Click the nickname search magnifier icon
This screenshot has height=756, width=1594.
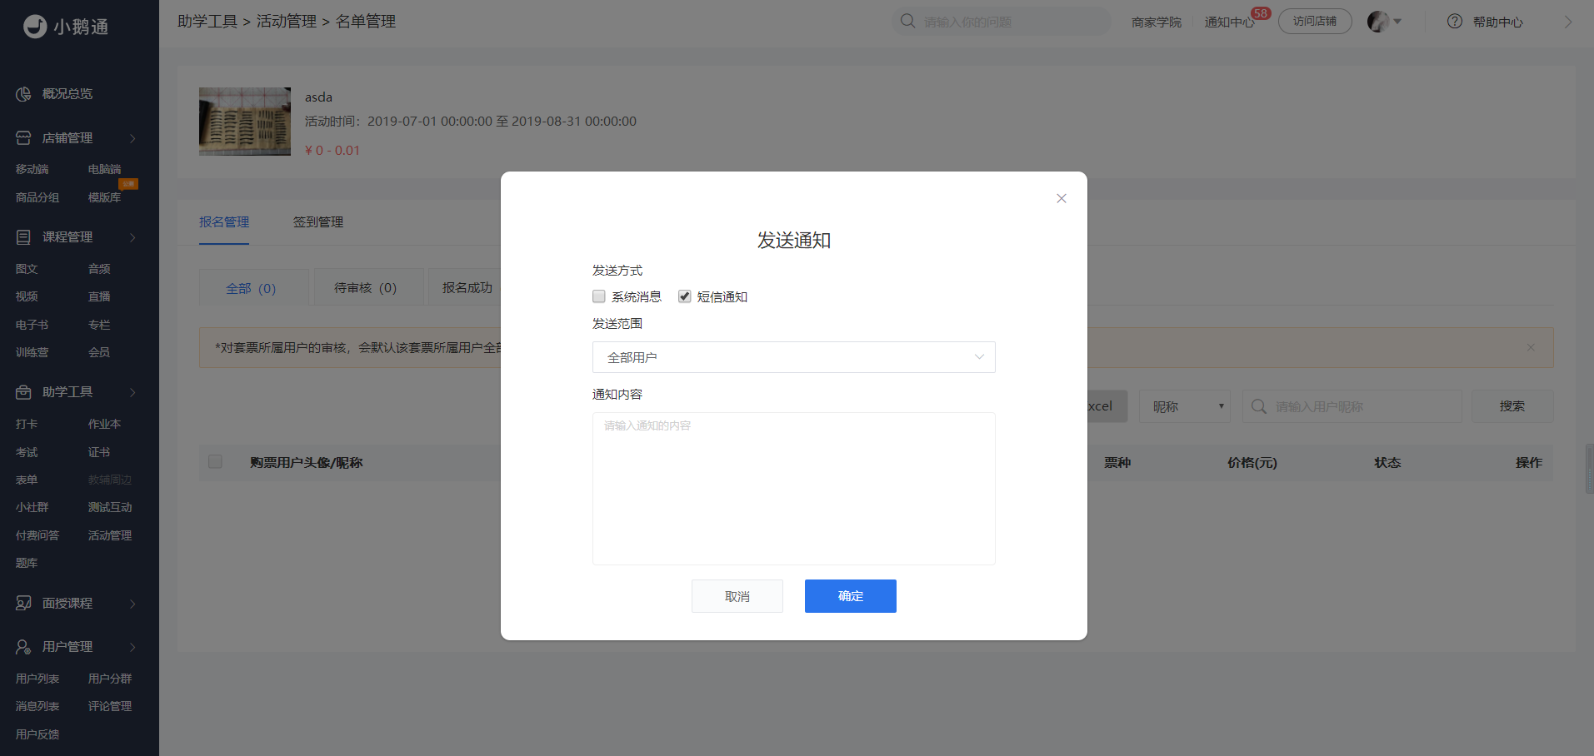[x=1259, y=406]
